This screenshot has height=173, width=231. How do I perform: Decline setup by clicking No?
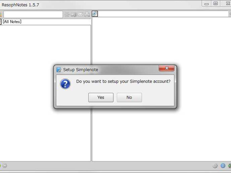129,98
